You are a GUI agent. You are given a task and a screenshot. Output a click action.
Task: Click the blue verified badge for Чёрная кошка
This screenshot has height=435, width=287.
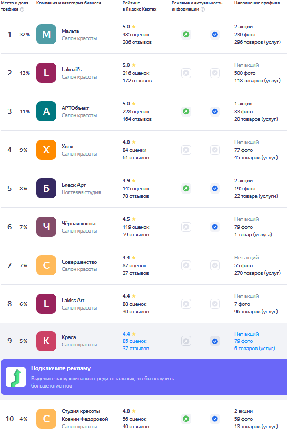coord(215,227)
